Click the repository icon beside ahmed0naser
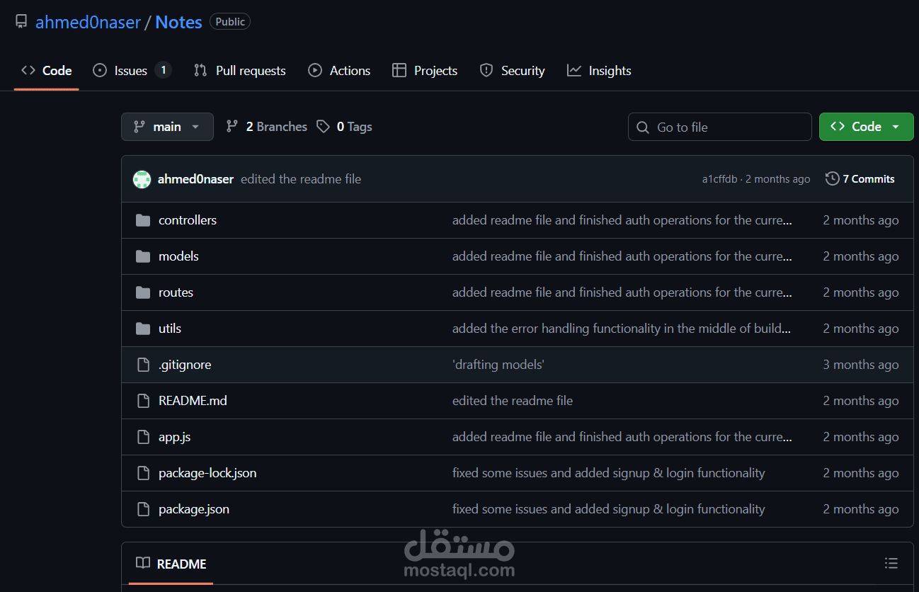The width and height of the screenshot is (919, 592). [21, 22]
